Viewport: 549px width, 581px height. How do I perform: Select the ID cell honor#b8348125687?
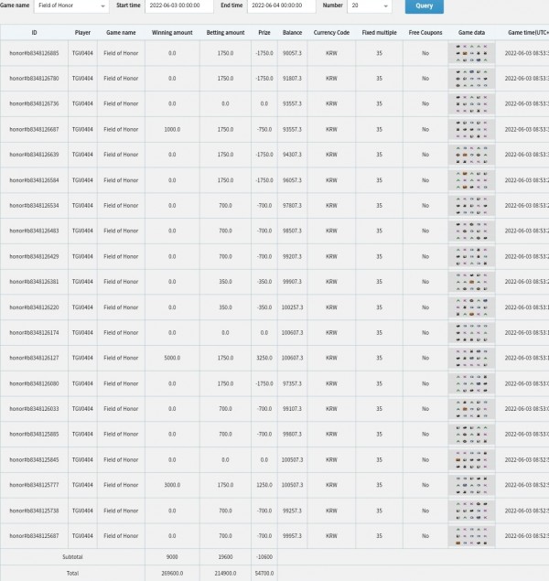(34, 536)
